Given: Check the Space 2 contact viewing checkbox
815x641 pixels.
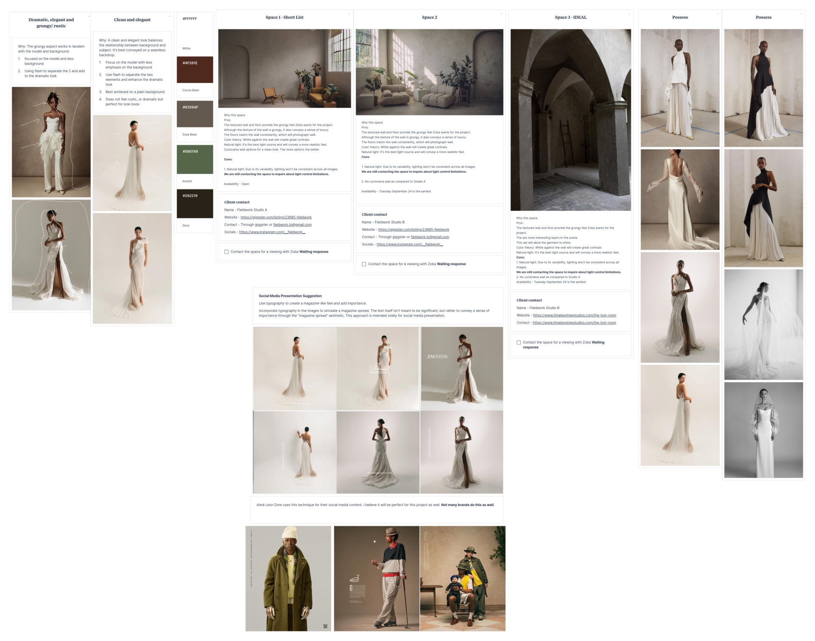Looking at the screenshot, I should [x=364, y=264].
